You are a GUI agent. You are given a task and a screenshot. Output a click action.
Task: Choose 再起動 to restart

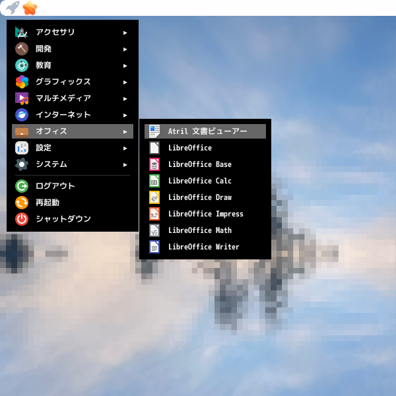(x=73, y=203)
